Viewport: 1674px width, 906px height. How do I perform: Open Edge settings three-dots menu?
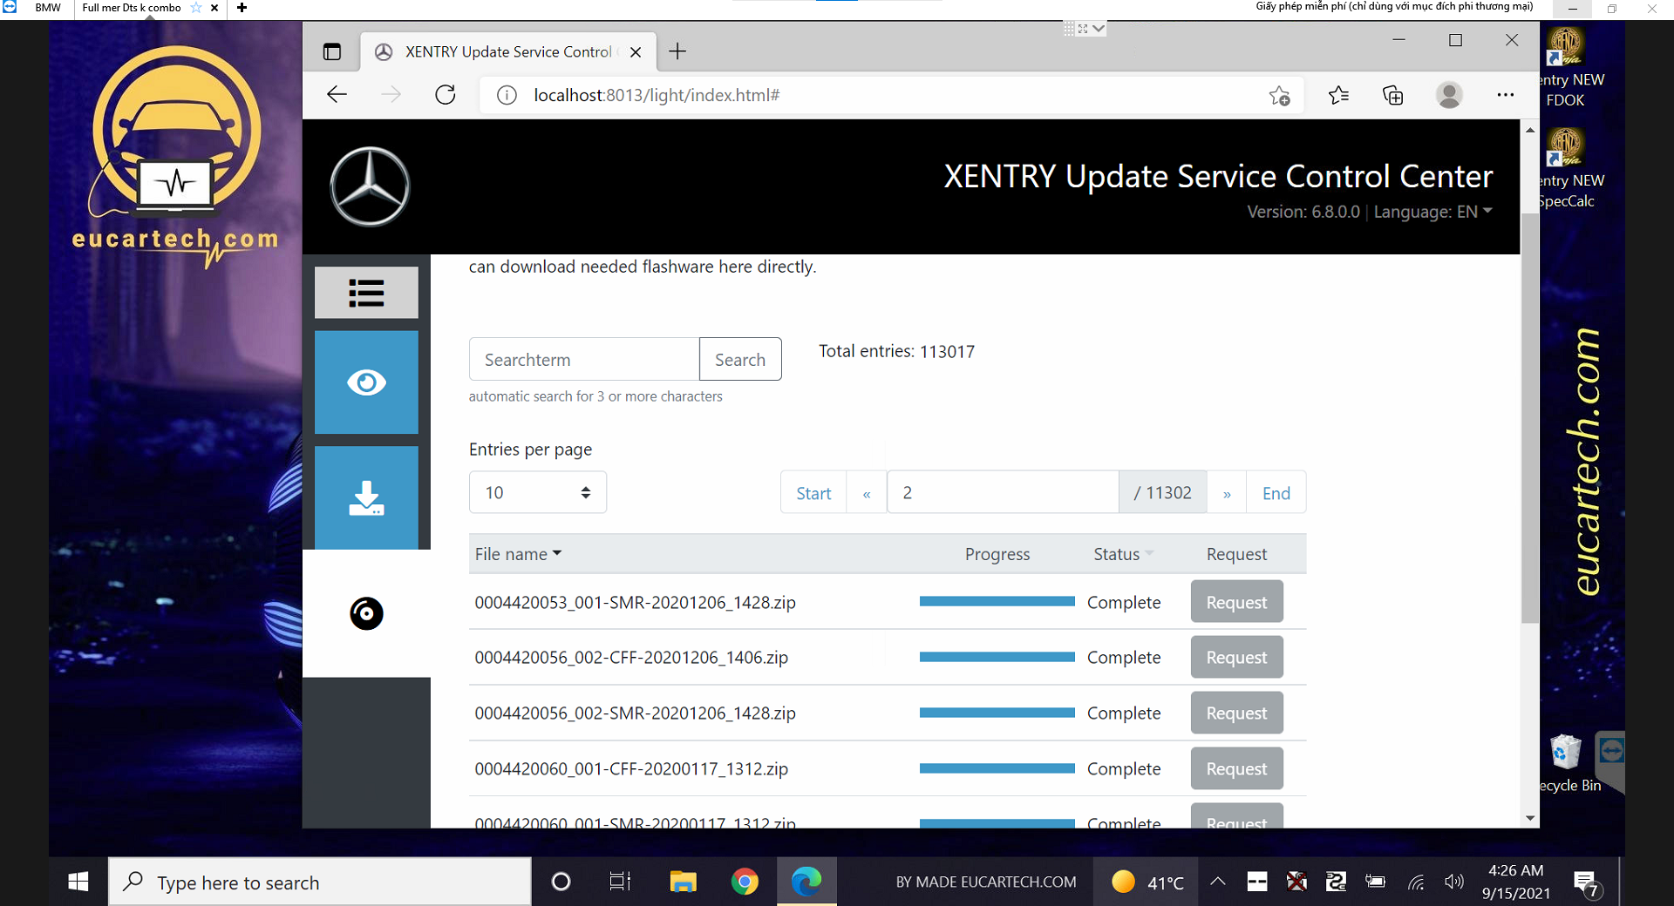click(1505, 95)
